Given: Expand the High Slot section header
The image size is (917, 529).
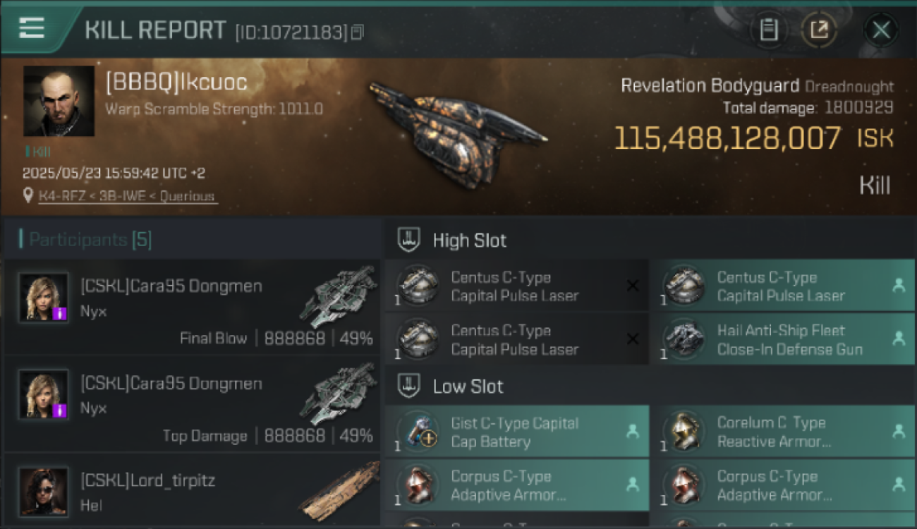Looking at the screenshot, I should (x=650, y=240).
